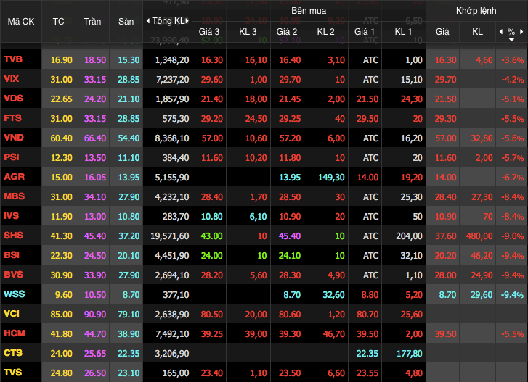Click the Trần column header
The width and height of the screenshot is (528, 382).
click(92, 21)
